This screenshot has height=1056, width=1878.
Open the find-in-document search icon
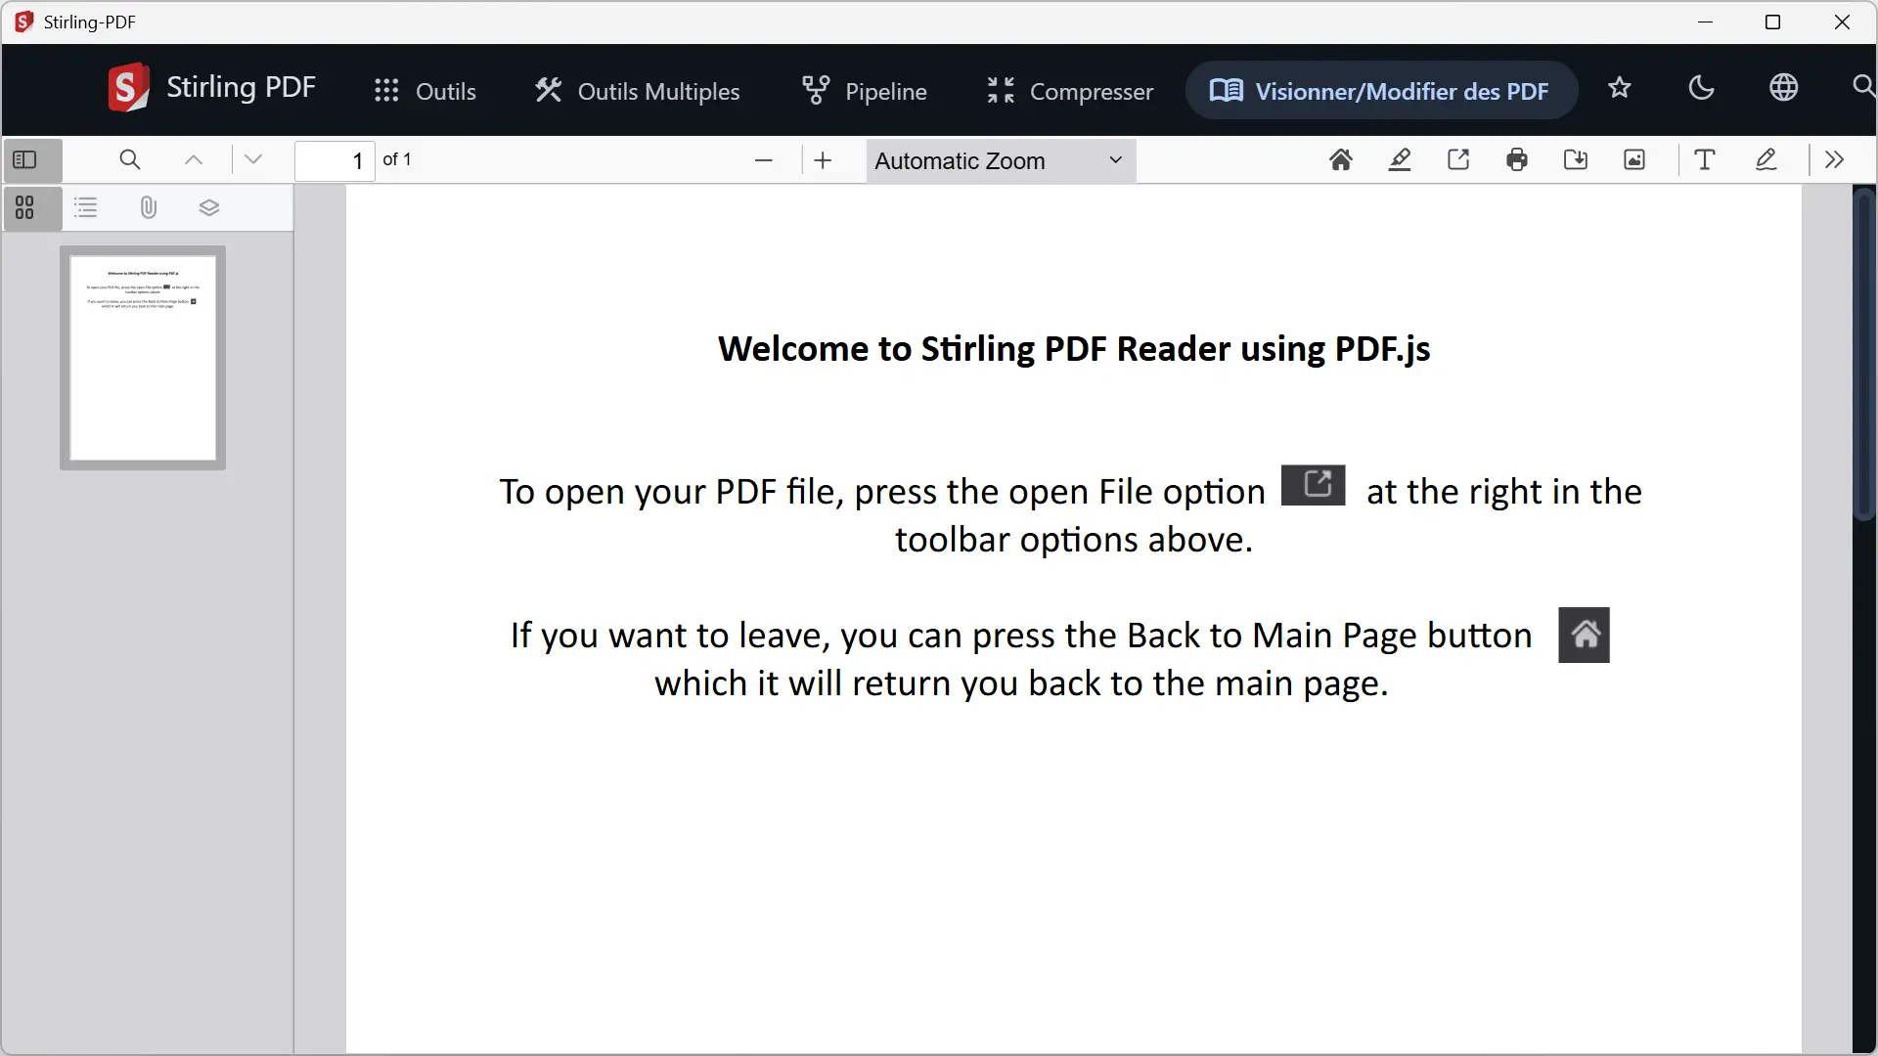point(130,160)
